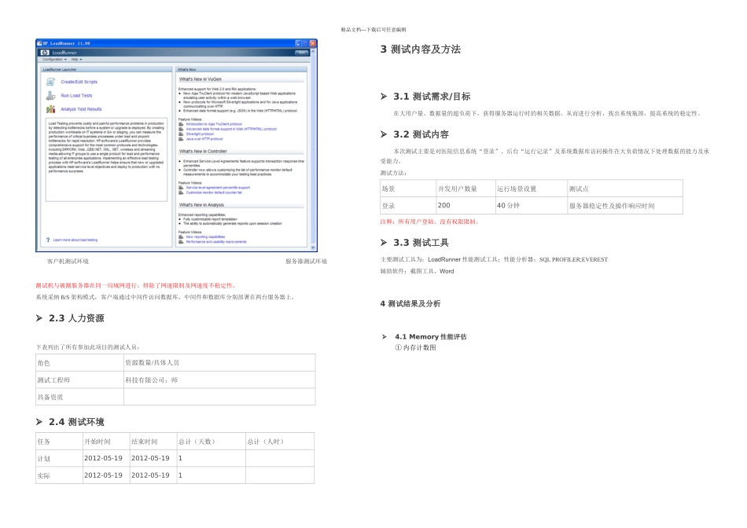
Task: Click video icon beside New reporting capabilities
Action: point(181,236)
